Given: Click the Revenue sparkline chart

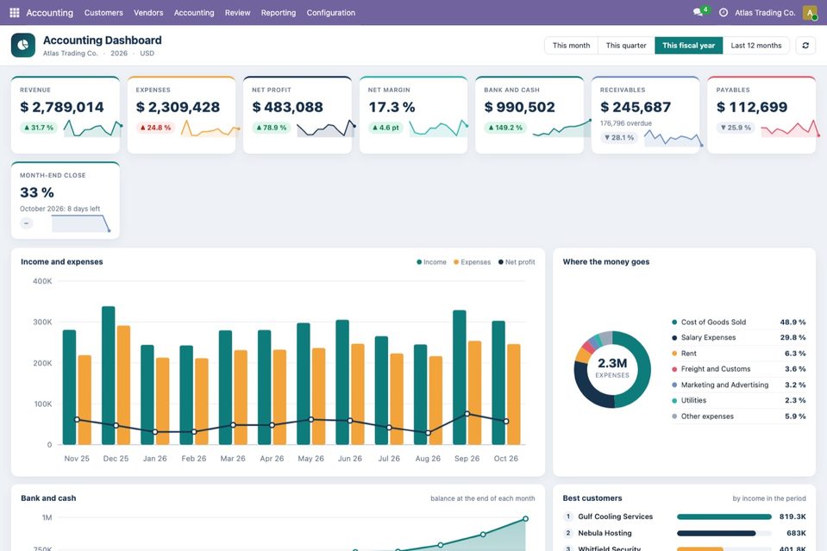Looking at the screenshot, I should pos(93,128).
